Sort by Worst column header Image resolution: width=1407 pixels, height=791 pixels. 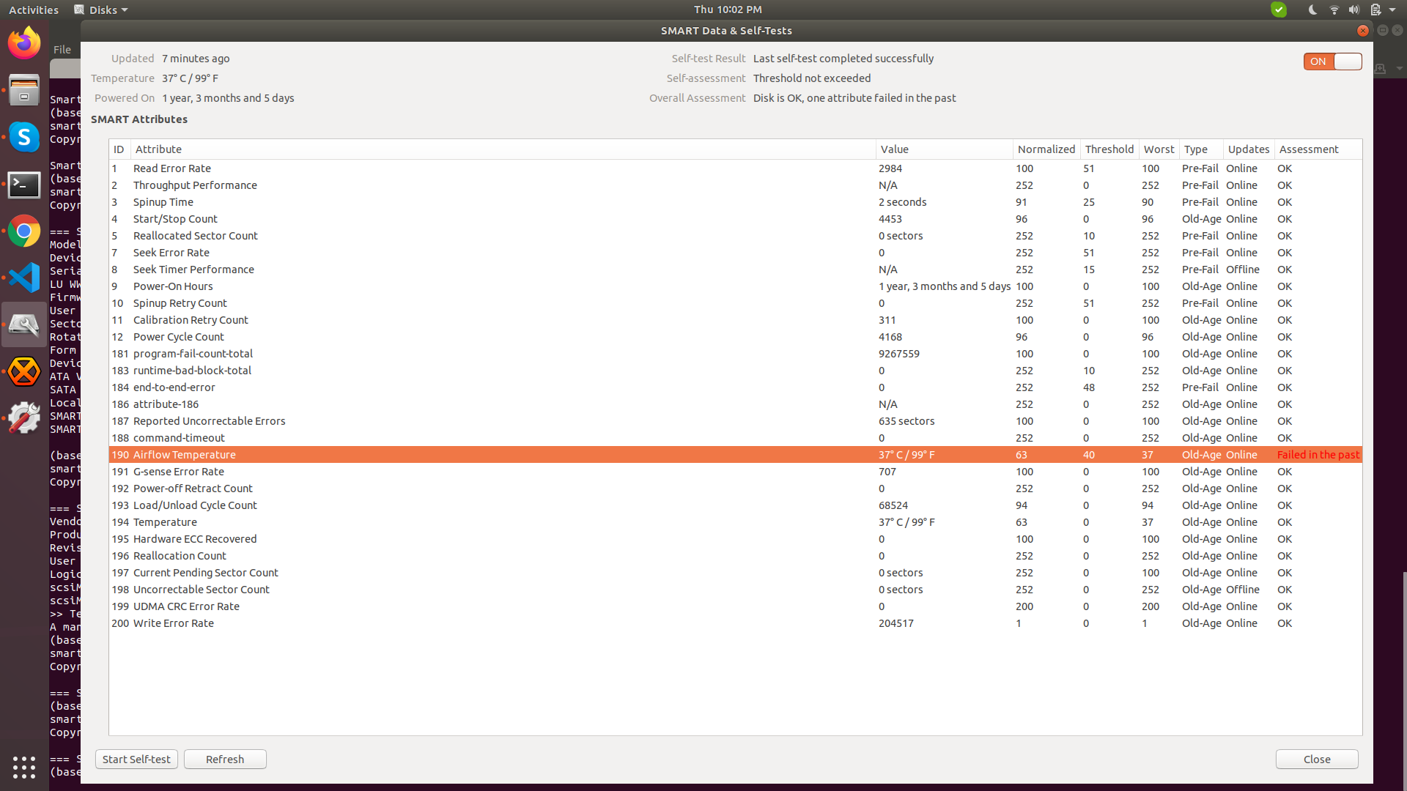[x=1159, y=149]
